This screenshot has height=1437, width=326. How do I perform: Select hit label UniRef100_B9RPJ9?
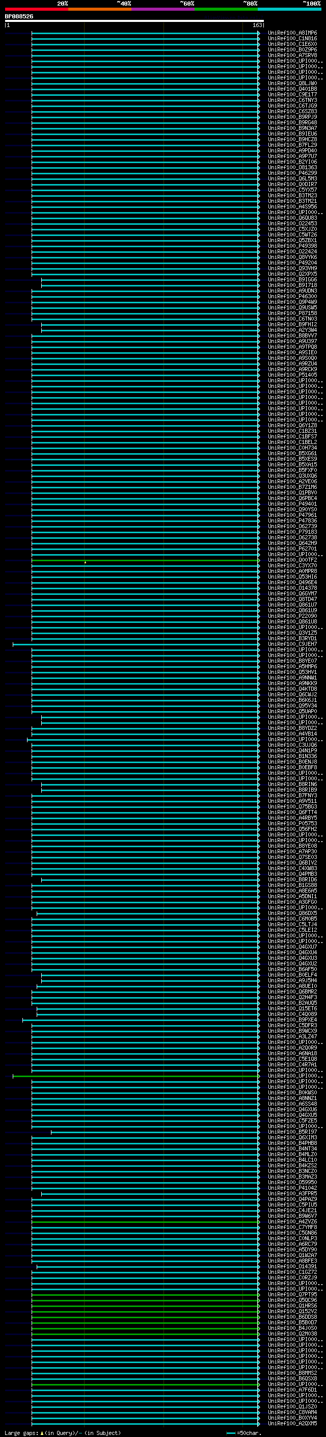pos(292,117)
